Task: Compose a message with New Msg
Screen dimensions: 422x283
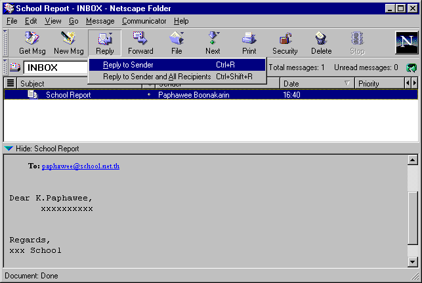Action: coord(69,43)
